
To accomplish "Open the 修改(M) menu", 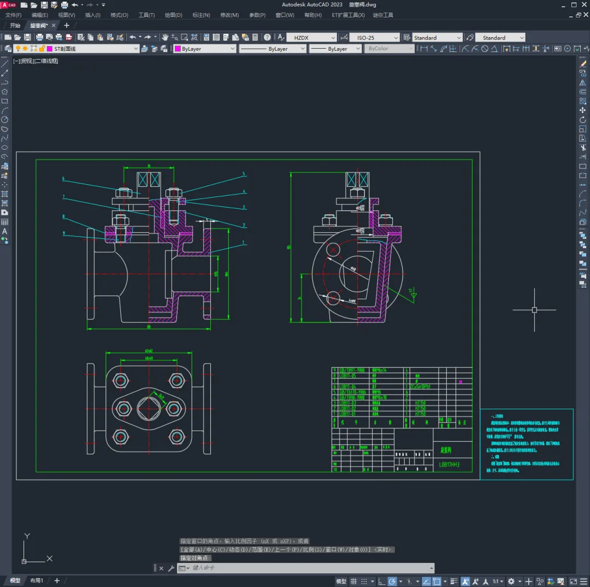I will click(229, 15).
